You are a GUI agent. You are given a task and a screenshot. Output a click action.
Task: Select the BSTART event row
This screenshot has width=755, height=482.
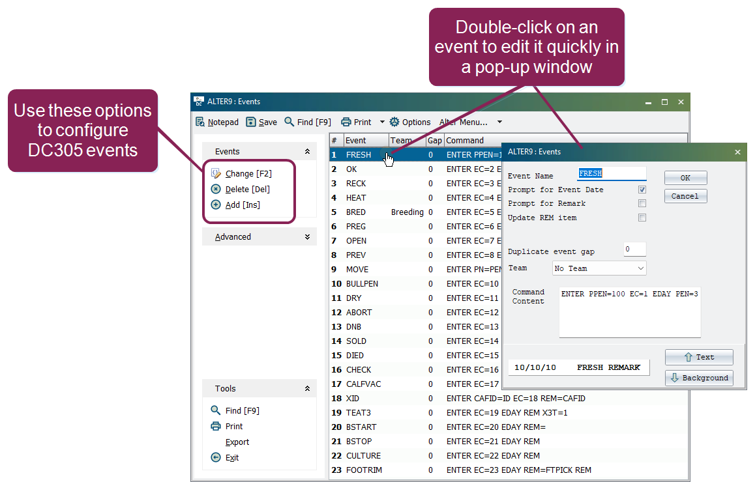(x=509, y=427)
